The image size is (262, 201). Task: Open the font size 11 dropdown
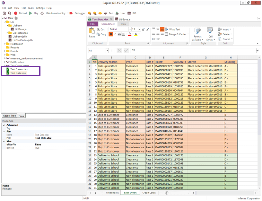pos(140,29)
